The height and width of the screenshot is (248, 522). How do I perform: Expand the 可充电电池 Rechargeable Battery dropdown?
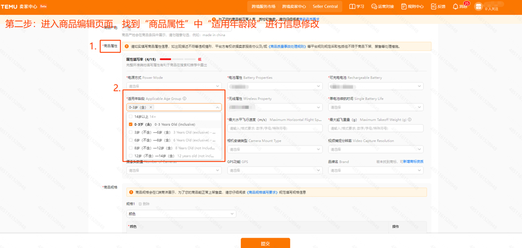(375, 86)
